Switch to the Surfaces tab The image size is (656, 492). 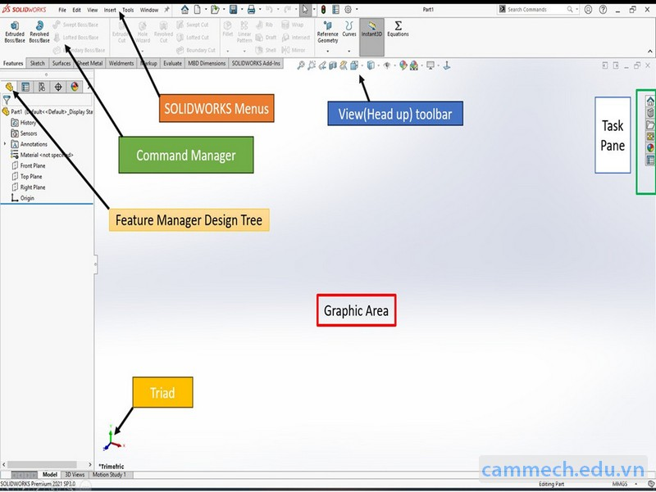(x=61, y=63)
